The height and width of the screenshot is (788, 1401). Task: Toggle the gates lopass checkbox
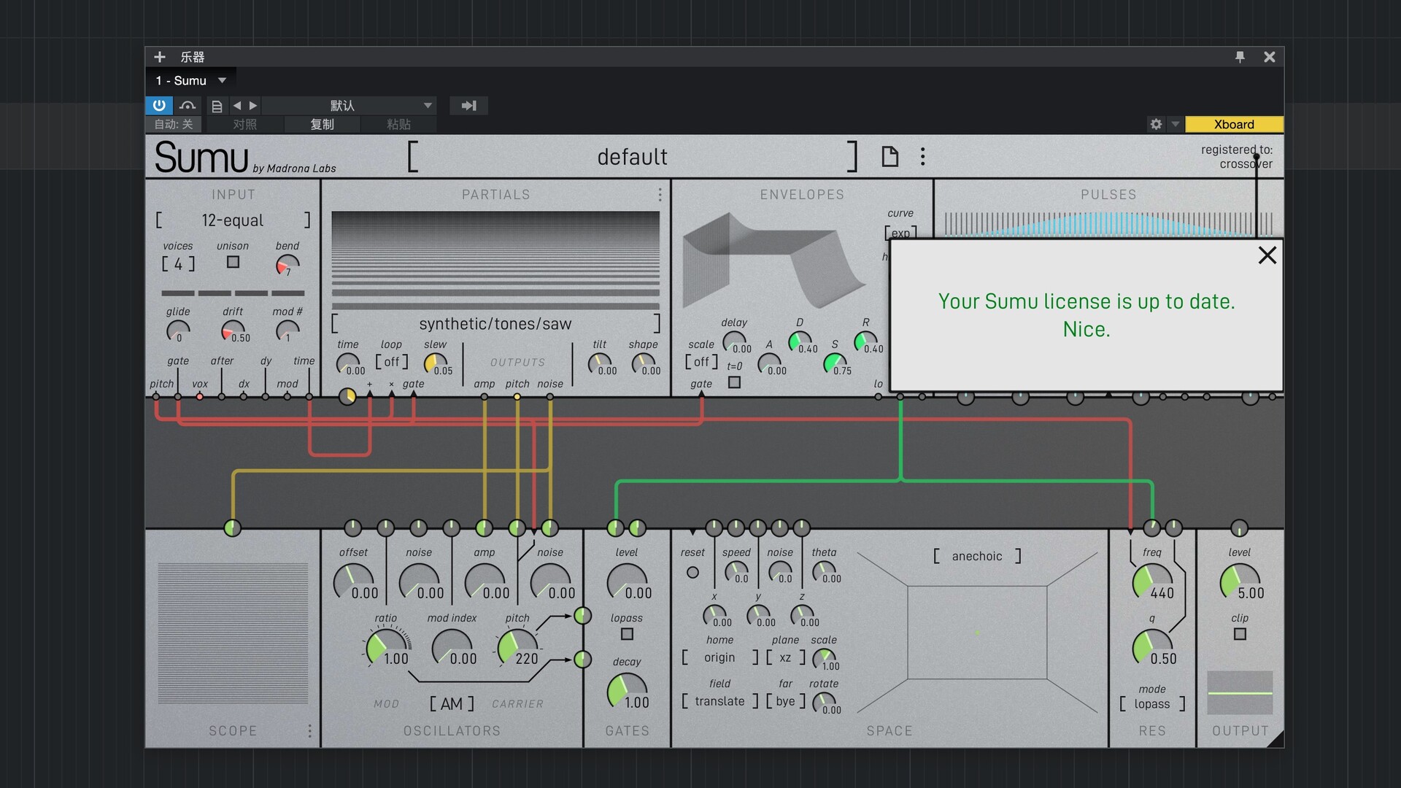(x=627, y=634)
